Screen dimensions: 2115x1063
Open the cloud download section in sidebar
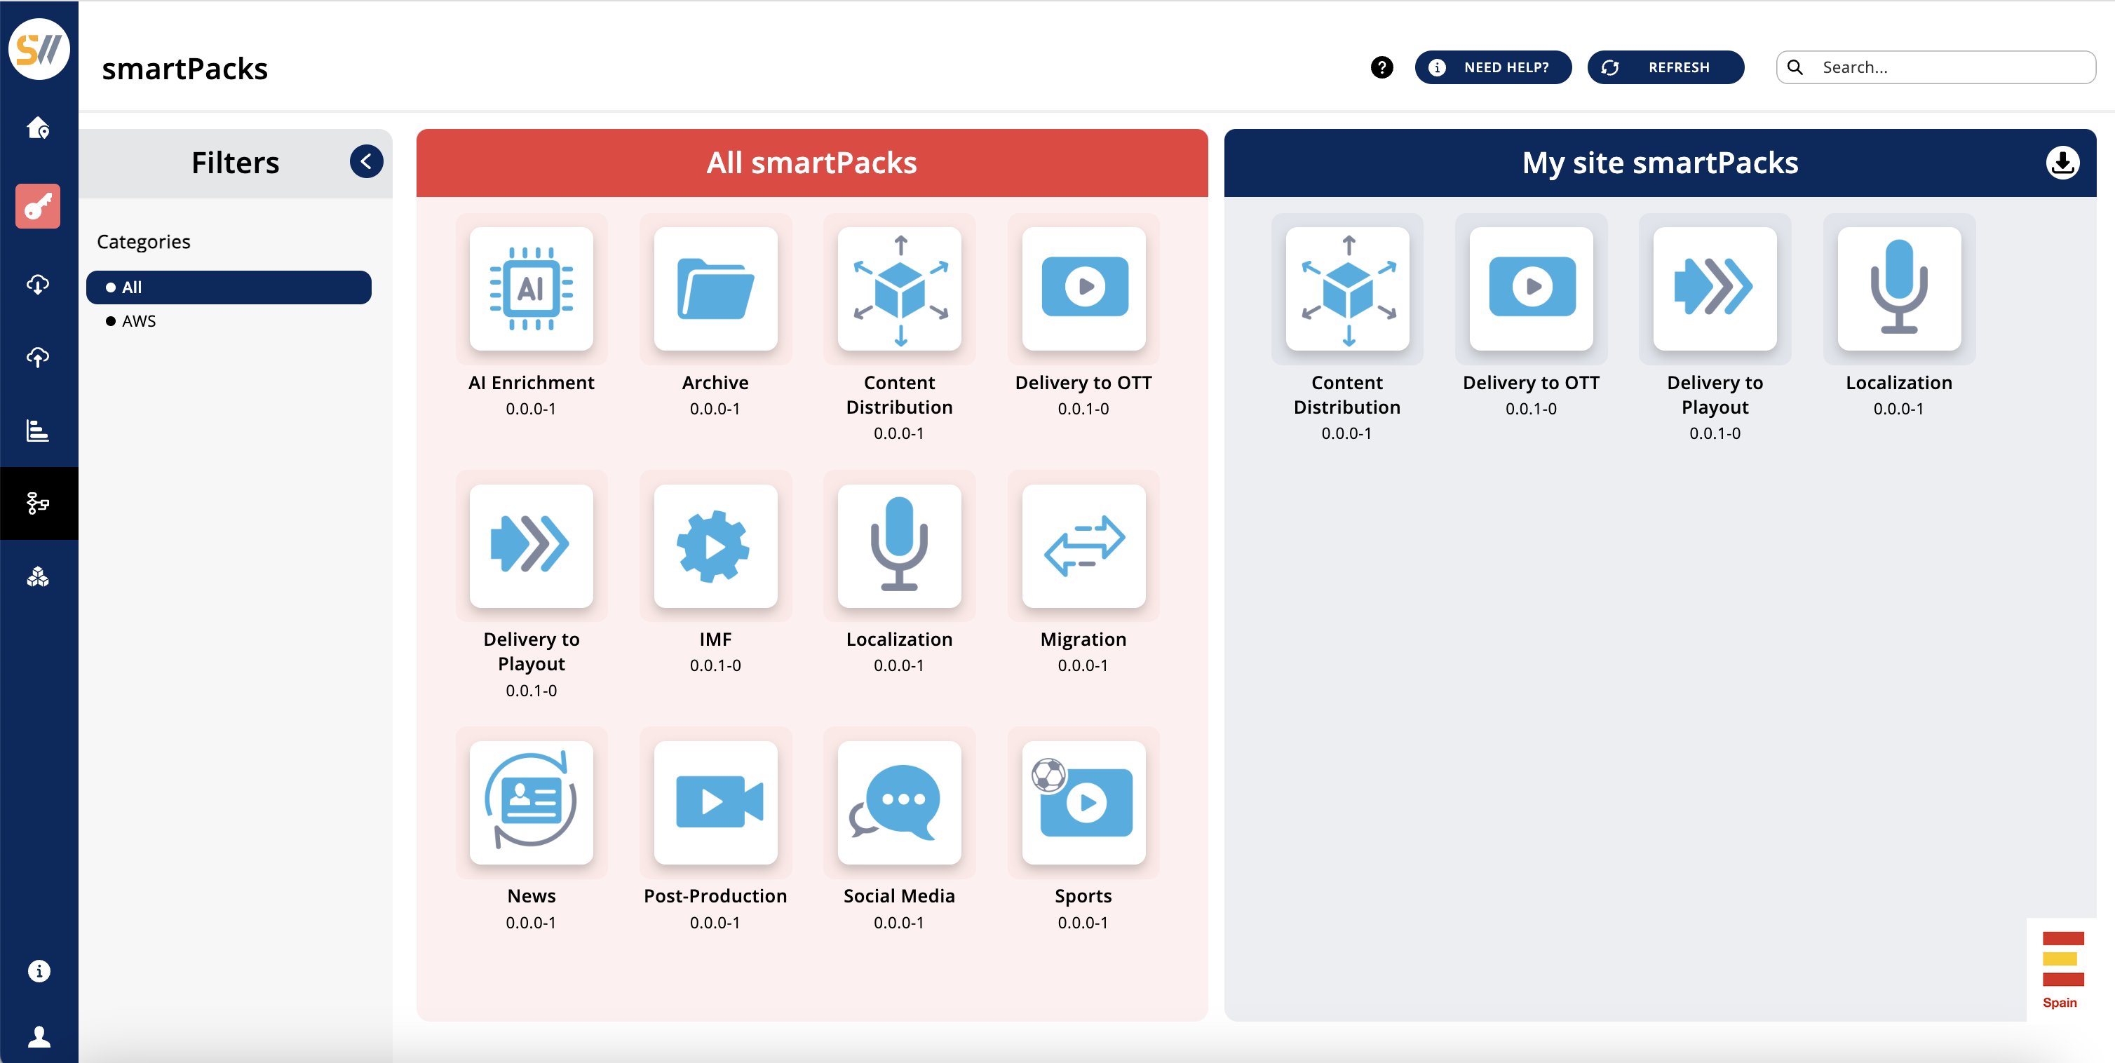tap(38, 285)
